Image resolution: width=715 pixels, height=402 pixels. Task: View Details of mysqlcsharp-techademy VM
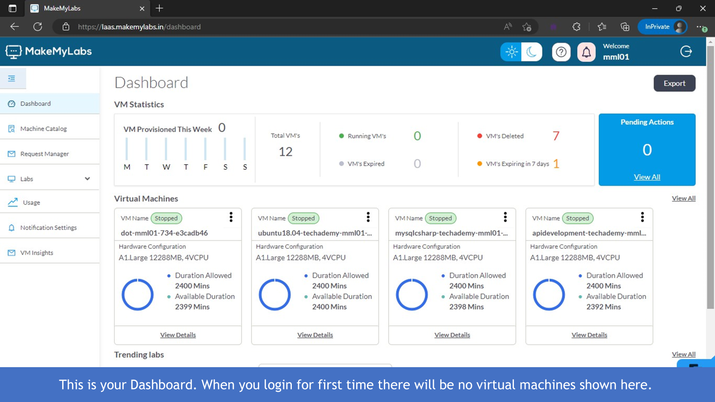coord(452,335)
